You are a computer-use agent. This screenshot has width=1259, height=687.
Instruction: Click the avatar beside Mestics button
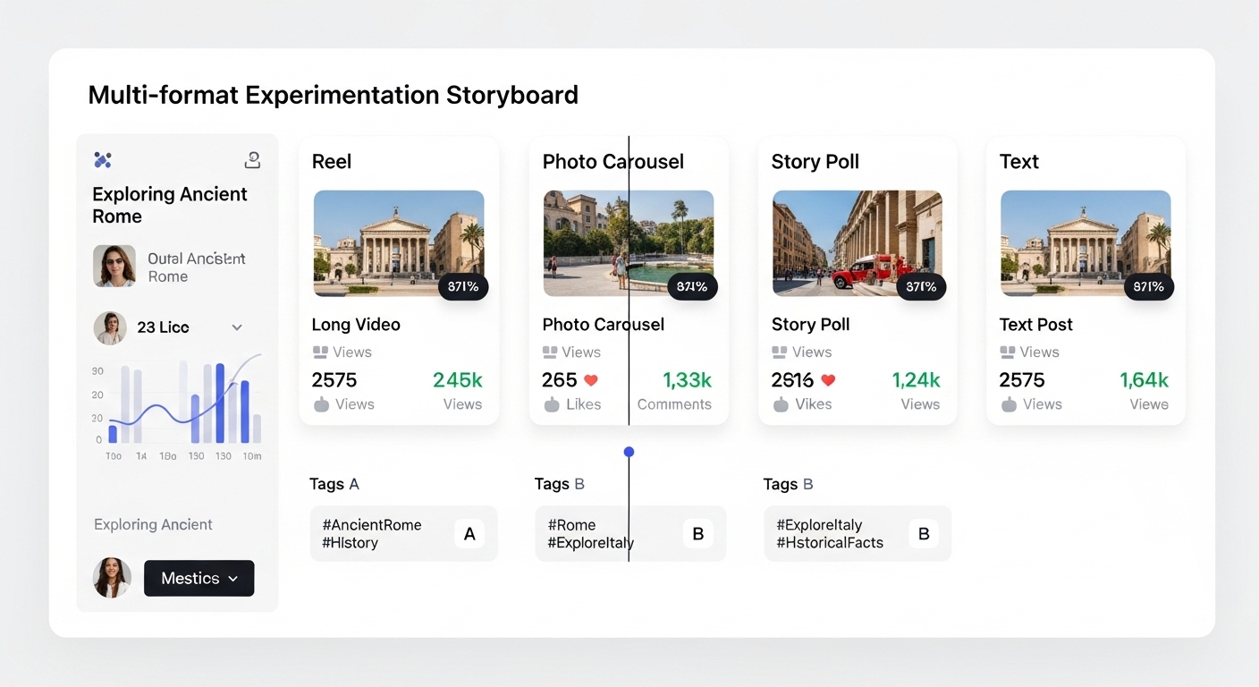(x=113, y=578)
